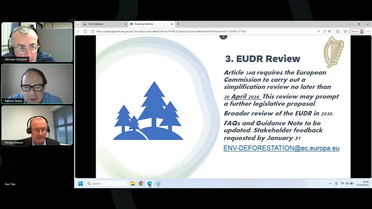This screenshot has height=209, width=372.
Task: Select Fergus Moore's video tile
Action: click(37, 125)
